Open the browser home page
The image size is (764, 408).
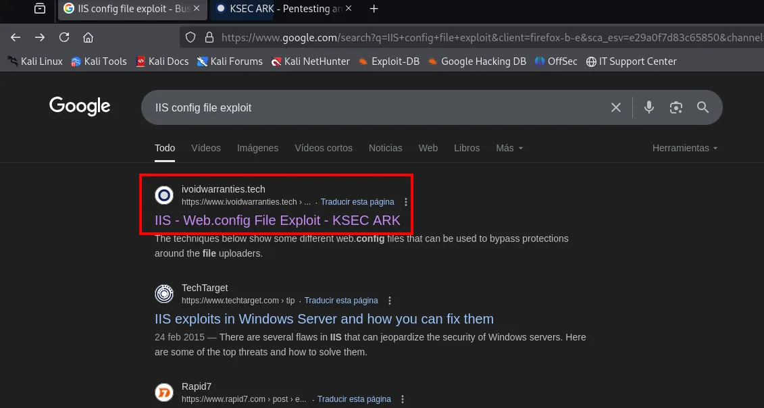[88, 38]
